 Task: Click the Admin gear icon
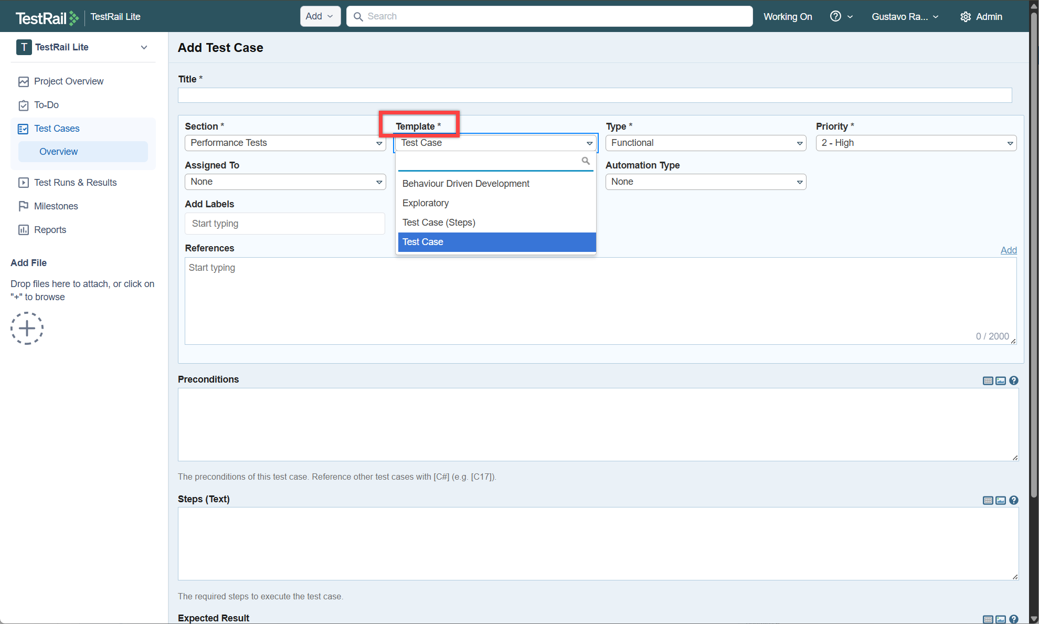(x=965, y=17)
